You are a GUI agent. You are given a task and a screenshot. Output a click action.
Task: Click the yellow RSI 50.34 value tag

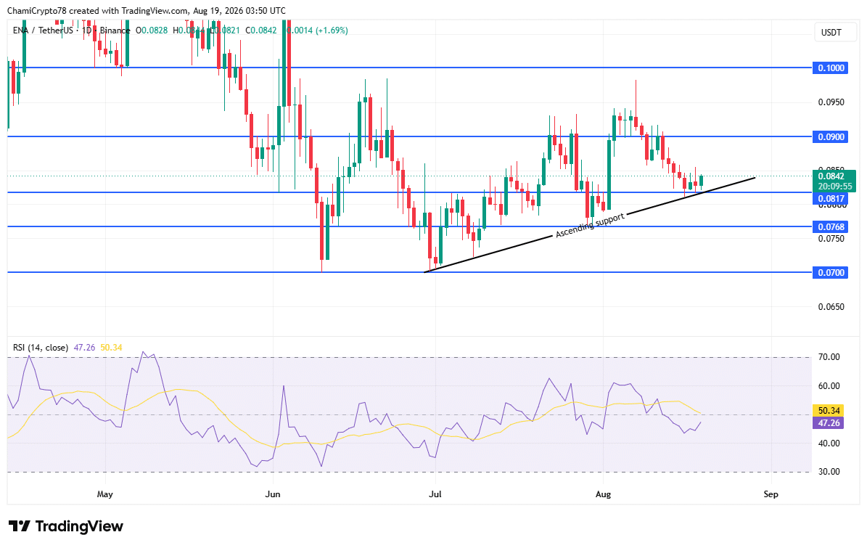[829, 411]
